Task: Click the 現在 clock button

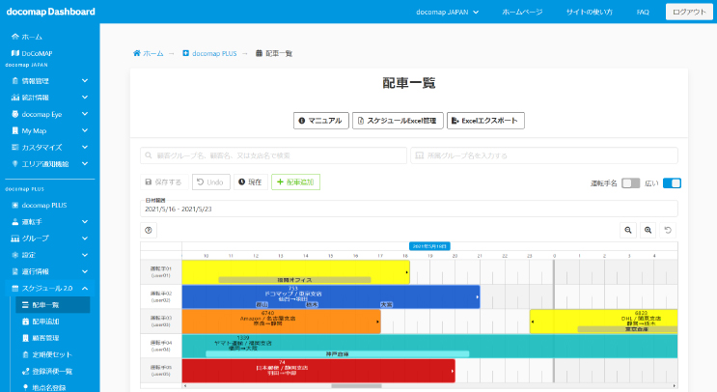Action: (250, 182)
